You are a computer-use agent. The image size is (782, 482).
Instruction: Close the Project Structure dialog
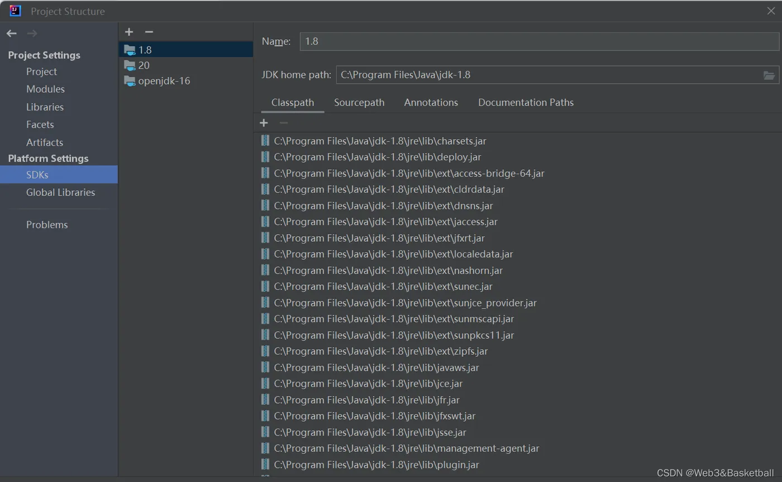point(770,11)
